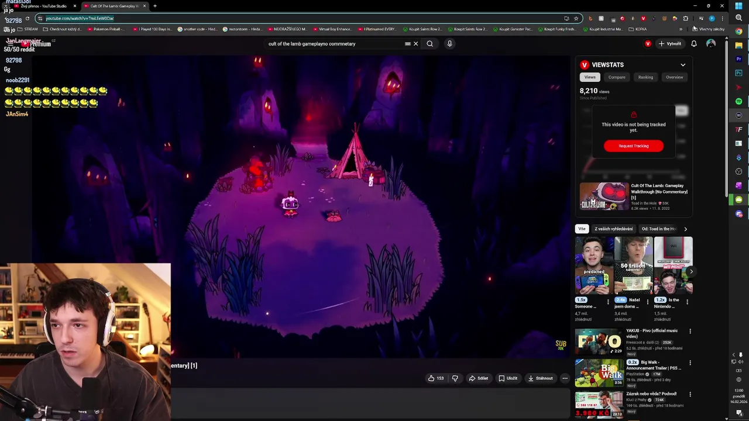
Task: Show hidden system tray icons
Action: pyautogui.click(x=734, y=355)
